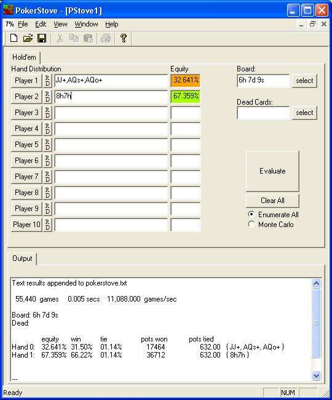The image size is (332, 400).
Task: Save with the floppy disk icon
Action: 42,38
